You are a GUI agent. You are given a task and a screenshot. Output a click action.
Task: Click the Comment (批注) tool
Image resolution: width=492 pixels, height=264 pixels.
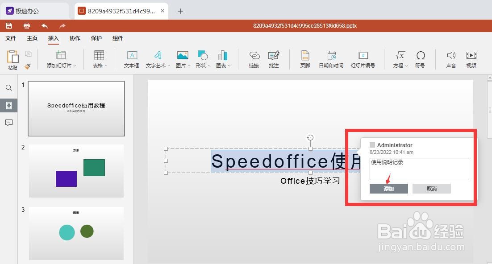click(274, 59)
